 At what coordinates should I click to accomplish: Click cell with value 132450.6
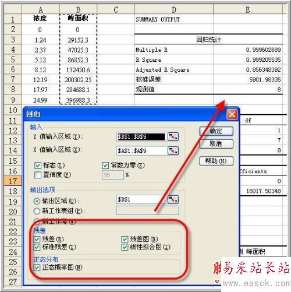coord(78,70)
